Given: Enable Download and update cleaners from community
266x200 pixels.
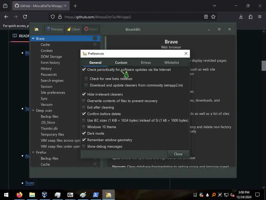Looking at the screenshot, I should 86,85.
